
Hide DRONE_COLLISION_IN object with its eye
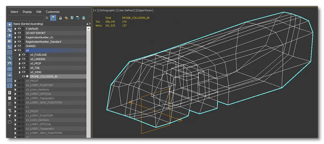(24, 76)
